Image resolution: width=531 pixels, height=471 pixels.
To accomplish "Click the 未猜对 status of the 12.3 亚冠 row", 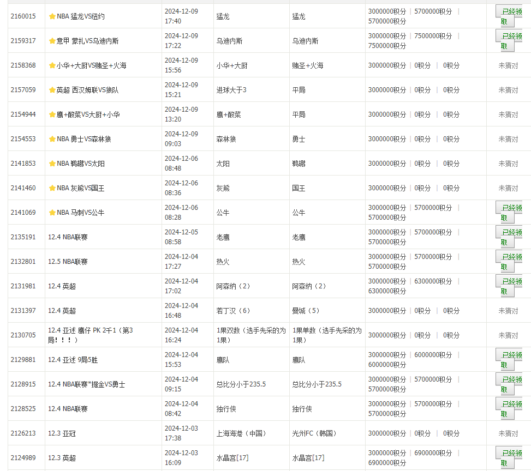I will pyautogui.click(x=508, y=433).
